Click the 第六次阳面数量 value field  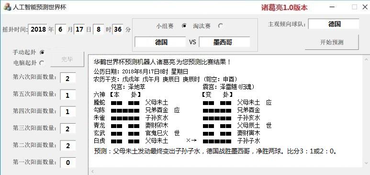click(x=68, y=78)
